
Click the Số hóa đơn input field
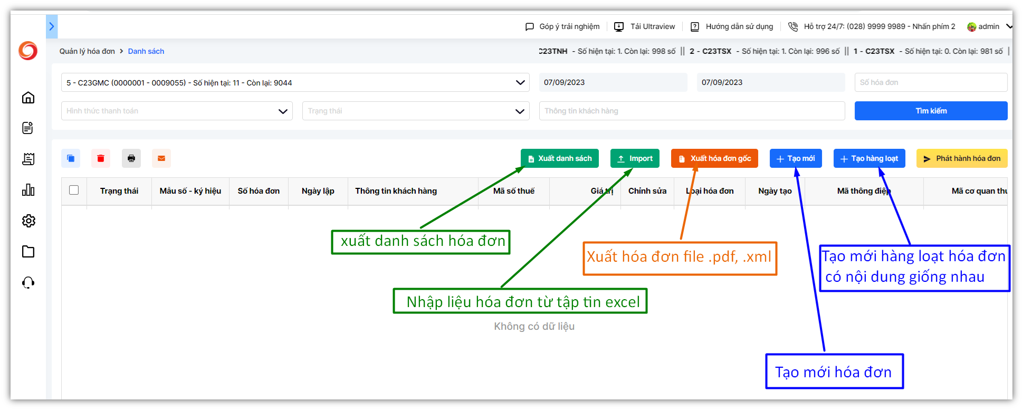pyautogui.click(x=930, y=82)
